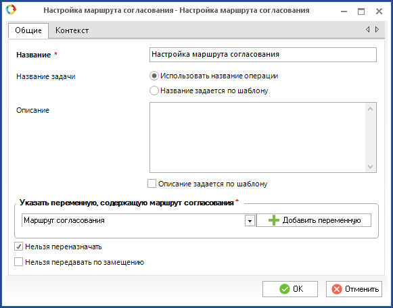This screenshot has width=393, height=308.
Task: Click the ELMA logo icon in title bar
Action: tap(11, 9)
